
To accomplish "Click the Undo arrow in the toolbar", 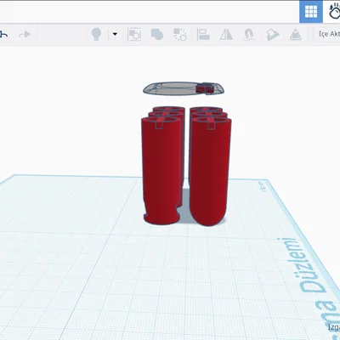I will (x=4, y=35).
